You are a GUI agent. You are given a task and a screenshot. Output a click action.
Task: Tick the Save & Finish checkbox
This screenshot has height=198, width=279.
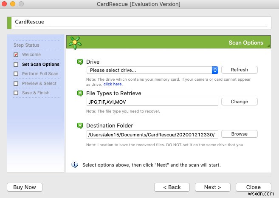coord(16,93)
